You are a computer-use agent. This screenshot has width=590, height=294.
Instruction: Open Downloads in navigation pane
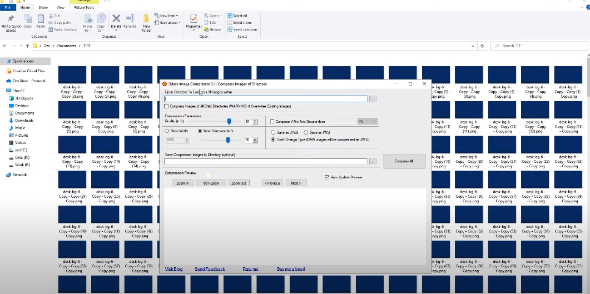click(x=24, y=120)
